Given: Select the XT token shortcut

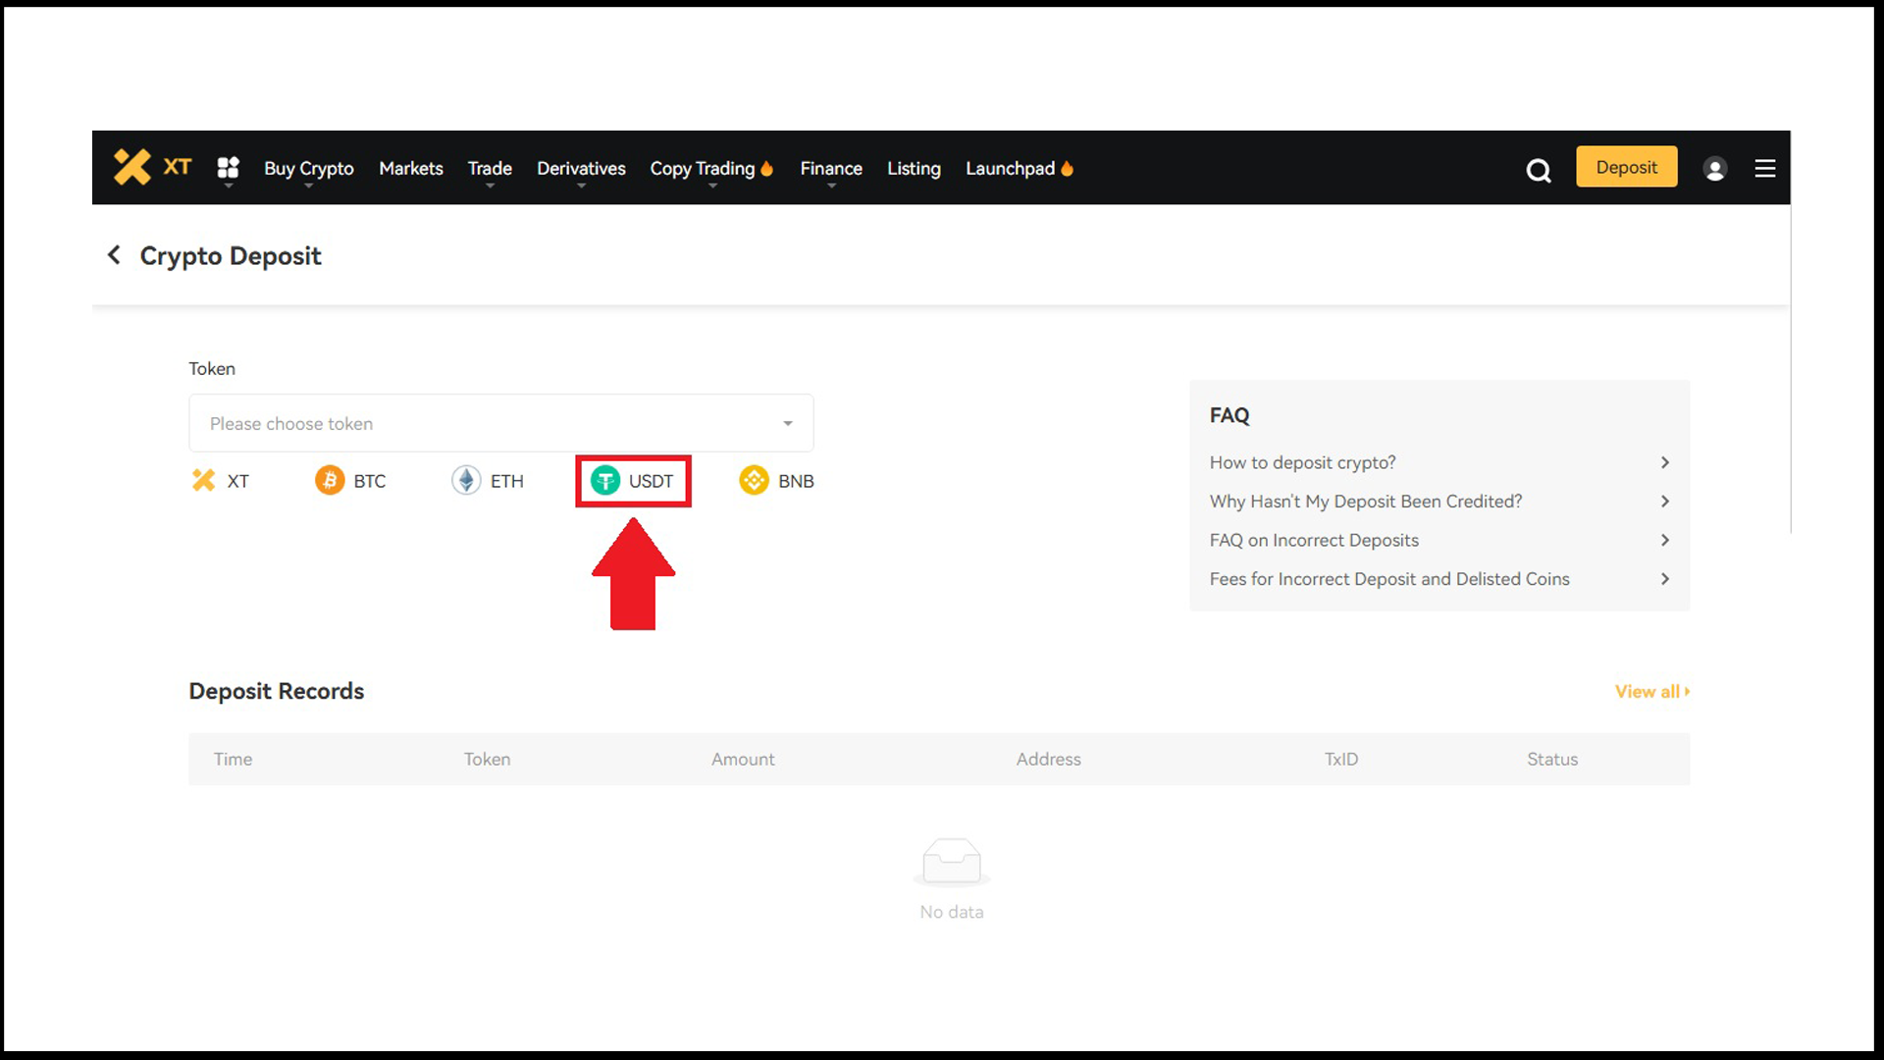Looking at the screenshot, I should point(221,481).
